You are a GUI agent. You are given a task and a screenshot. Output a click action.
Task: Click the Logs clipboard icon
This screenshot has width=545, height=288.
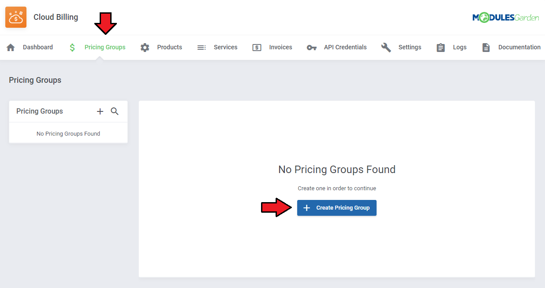tap(440, 48)
